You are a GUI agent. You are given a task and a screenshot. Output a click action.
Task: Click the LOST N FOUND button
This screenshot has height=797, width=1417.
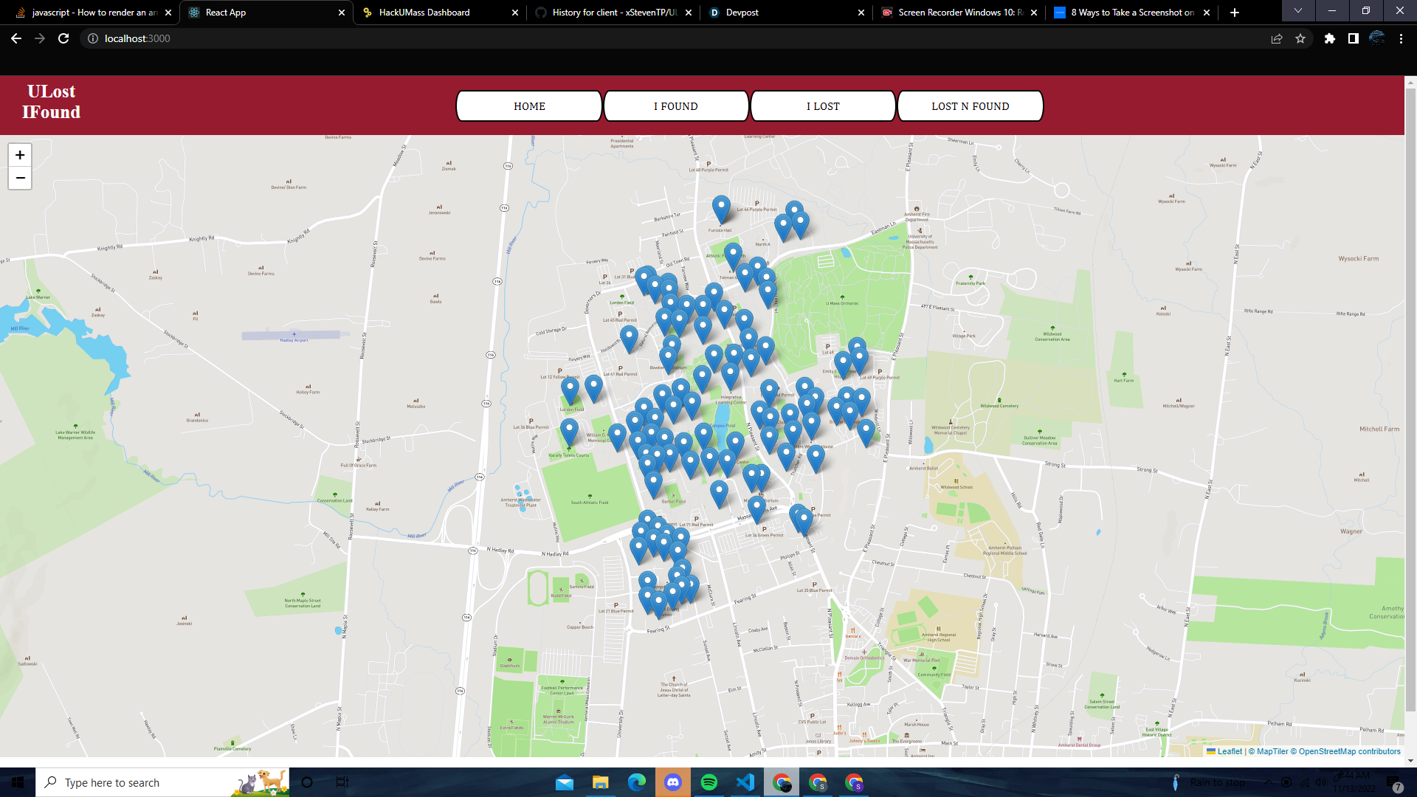coord(970,106)
